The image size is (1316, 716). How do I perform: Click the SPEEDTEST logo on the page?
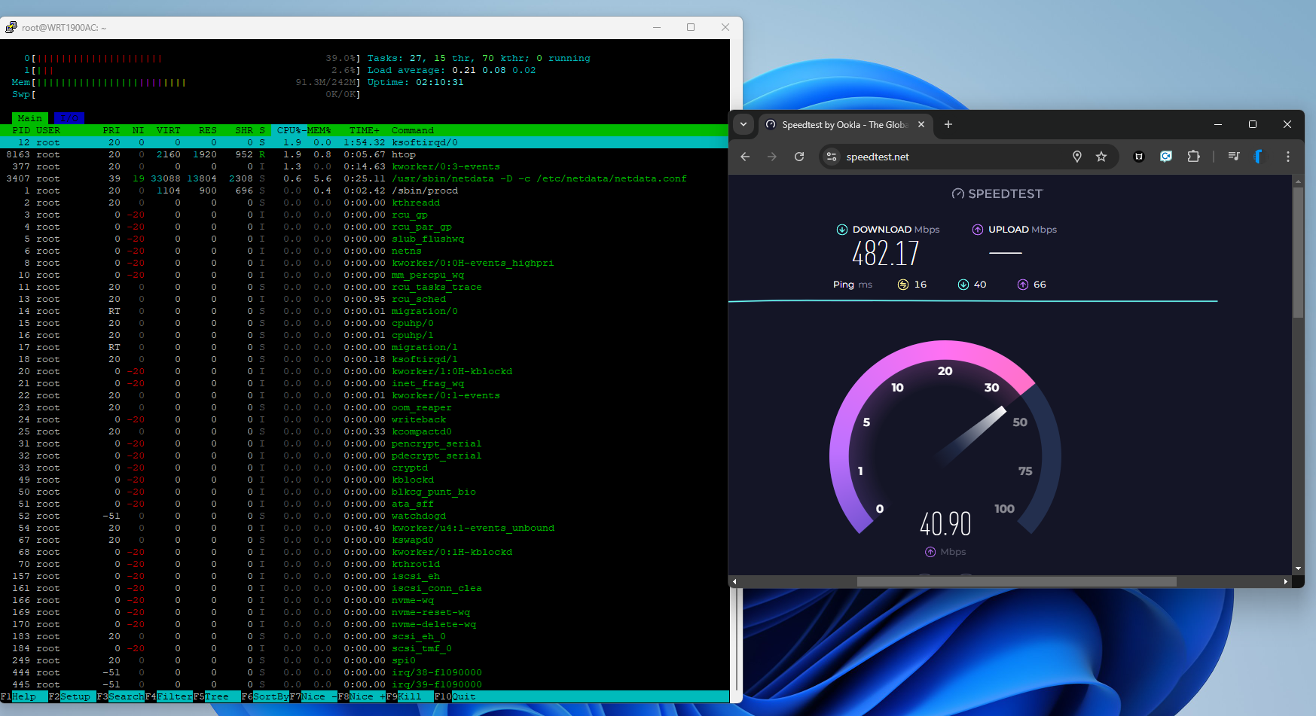coord(997,193)
